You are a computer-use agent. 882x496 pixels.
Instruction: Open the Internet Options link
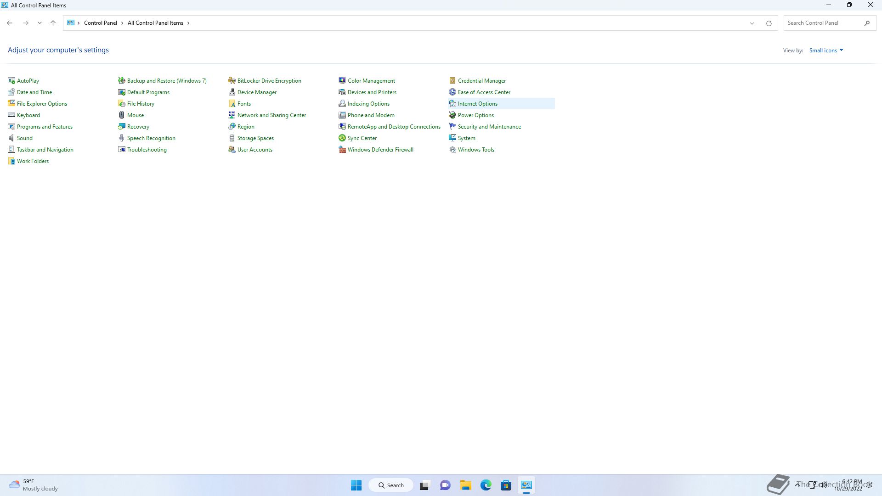pyautogui.click(x=477, y=104)
